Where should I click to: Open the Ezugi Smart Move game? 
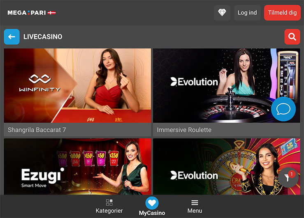point(77,167)
